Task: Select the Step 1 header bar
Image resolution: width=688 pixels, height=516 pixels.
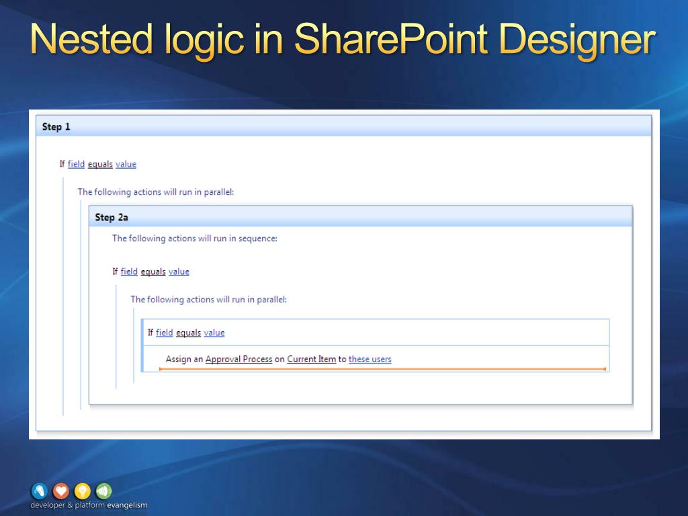Action: point(343,126)
